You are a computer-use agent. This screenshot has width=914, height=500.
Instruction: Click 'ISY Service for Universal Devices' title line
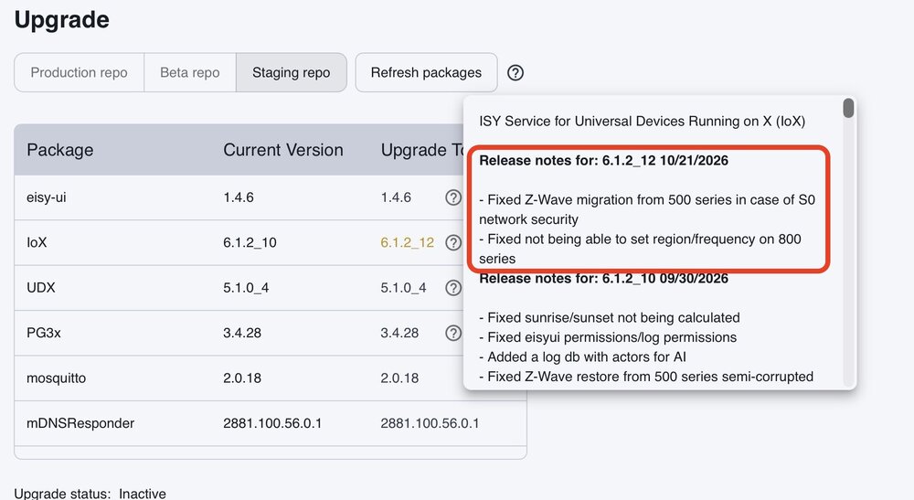pos(643,122)
